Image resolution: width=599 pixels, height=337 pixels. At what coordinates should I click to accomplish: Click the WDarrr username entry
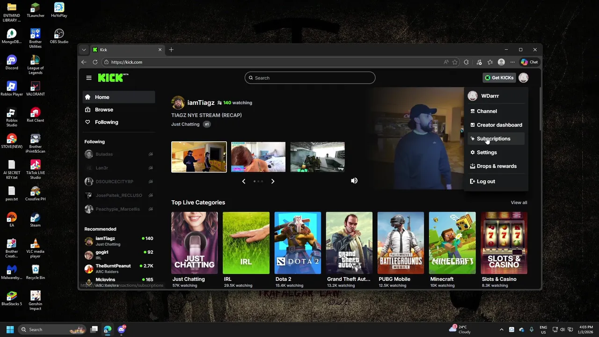coord(490,96)
